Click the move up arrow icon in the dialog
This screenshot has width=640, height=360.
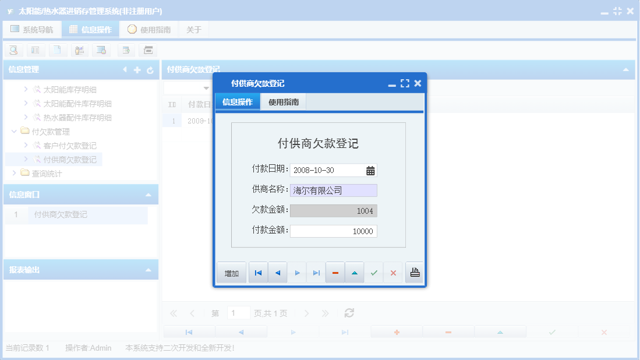coord(355,272)
